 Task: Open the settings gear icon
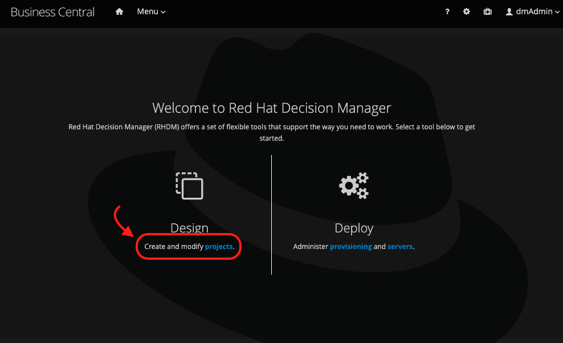pos(467,12)
